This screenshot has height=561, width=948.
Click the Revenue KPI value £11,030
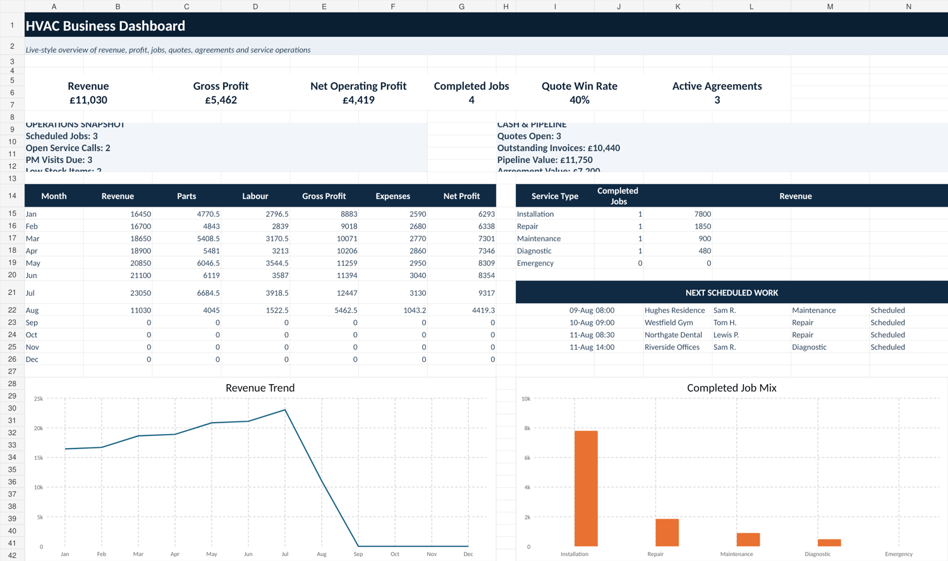tap(88, 100)
